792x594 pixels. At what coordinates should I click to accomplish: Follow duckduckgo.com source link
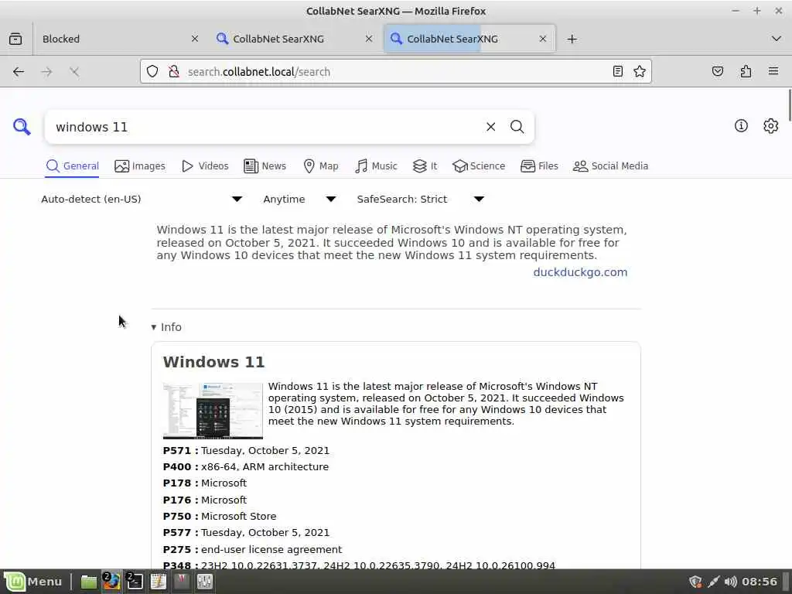(580, 272)
